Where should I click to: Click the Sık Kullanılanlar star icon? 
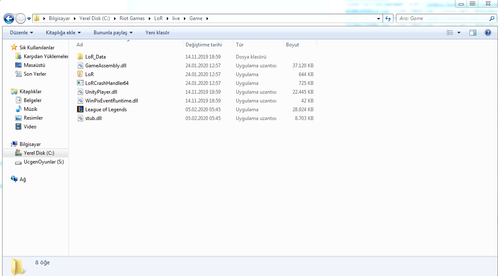[14, 47]
